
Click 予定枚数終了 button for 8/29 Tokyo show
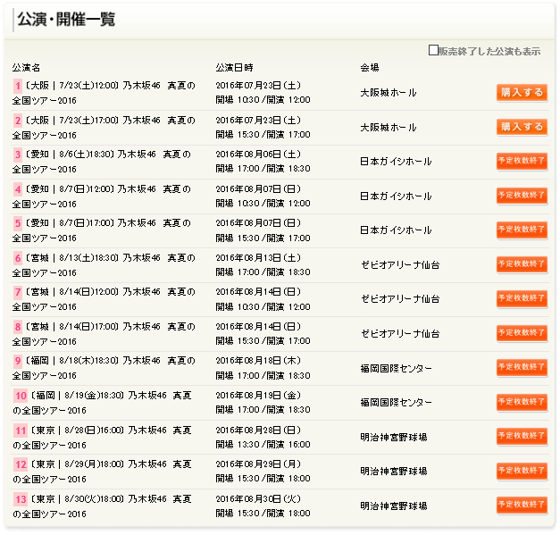(x=522, y=471)
